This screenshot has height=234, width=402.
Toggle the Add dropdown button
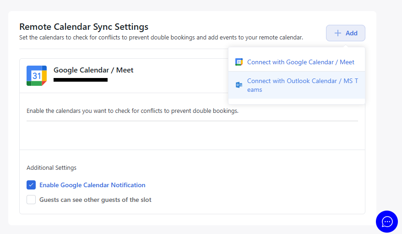coord(346,33)
